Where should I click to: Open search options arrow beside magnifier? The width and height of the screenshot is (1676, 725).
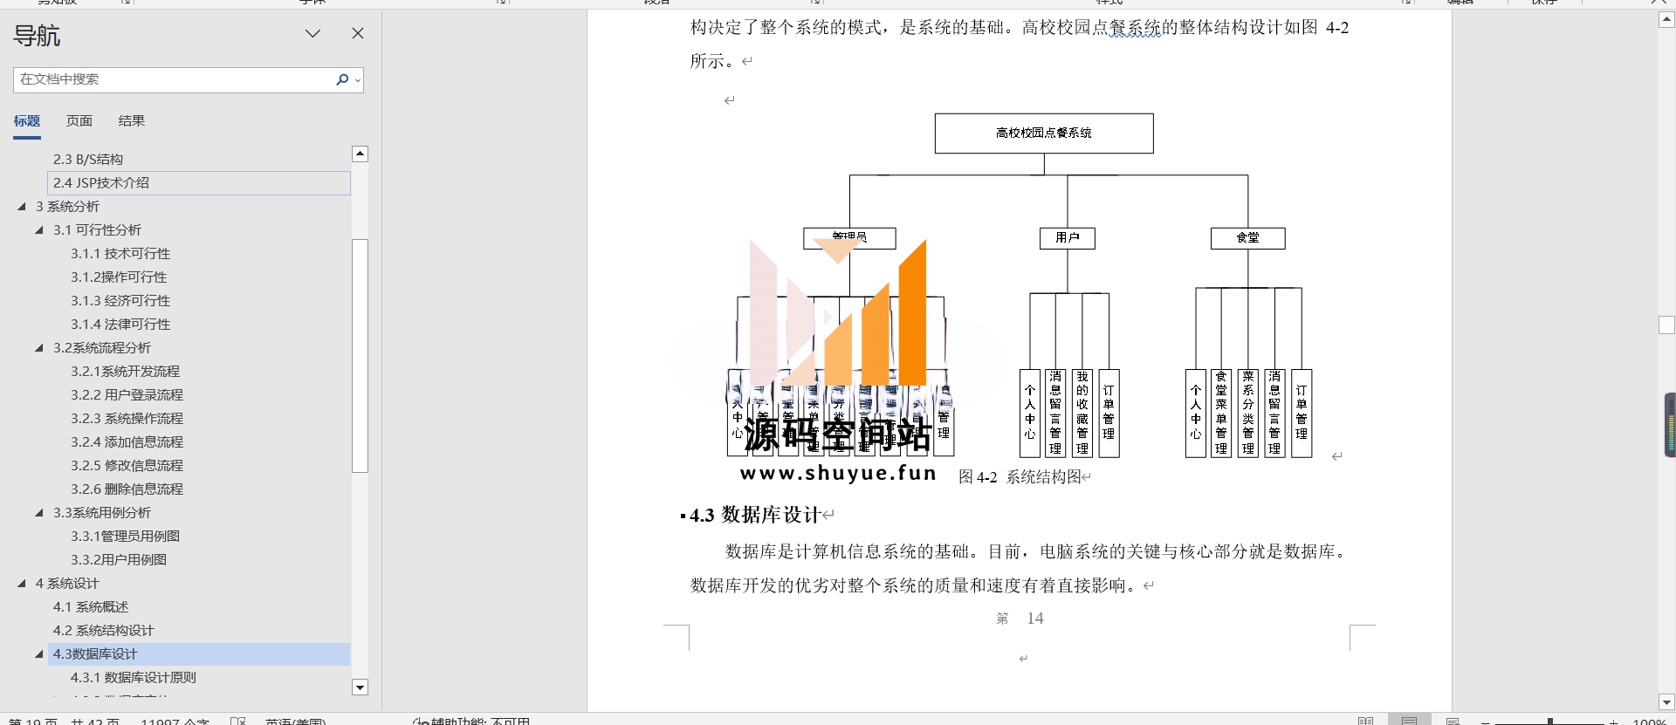358,80
